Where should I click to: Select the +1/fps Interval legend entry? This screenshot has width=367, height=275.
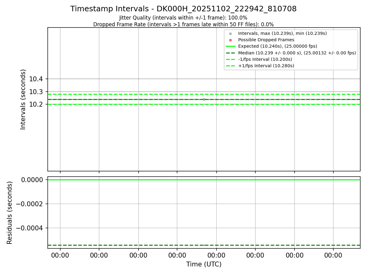pyautogui.click(x=260, y=66)
